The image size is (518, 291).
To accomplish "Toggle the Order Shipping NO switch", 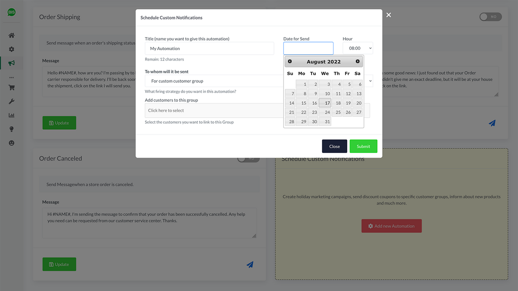I will pyautogui.click(x=490, y=17).
